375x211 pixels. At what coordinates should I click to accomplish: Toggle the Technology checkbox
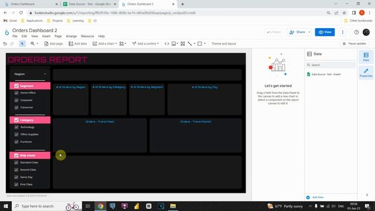tap(16, 127)
